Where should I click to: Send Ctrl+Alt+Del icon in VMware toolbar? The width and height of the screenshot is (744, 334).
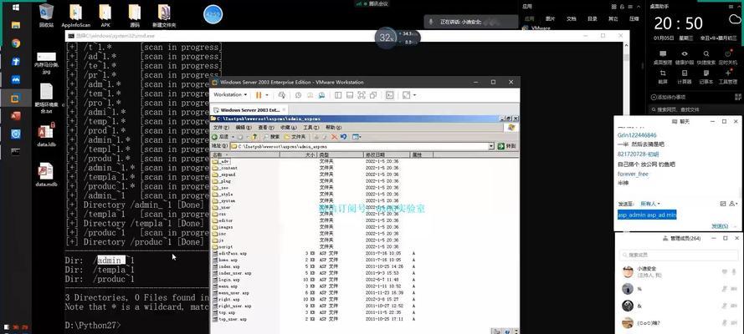[282, 95]
